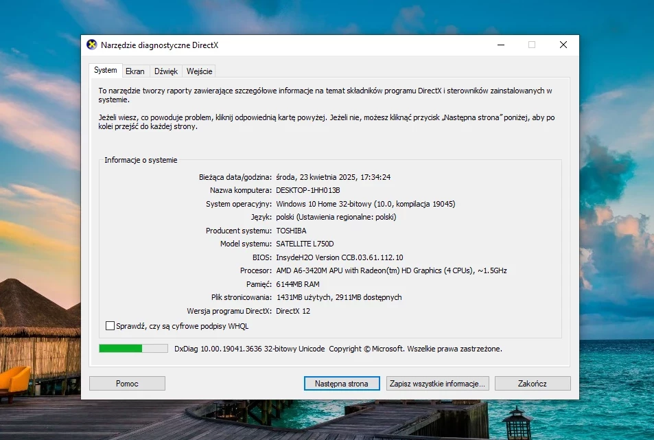654x440 pixels.
Task: Go back to the System tab
Action: pos(106,70)
